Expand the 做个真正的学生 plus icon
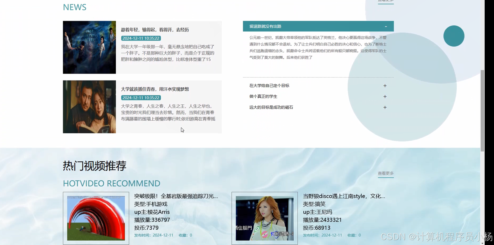 point(385,96)
